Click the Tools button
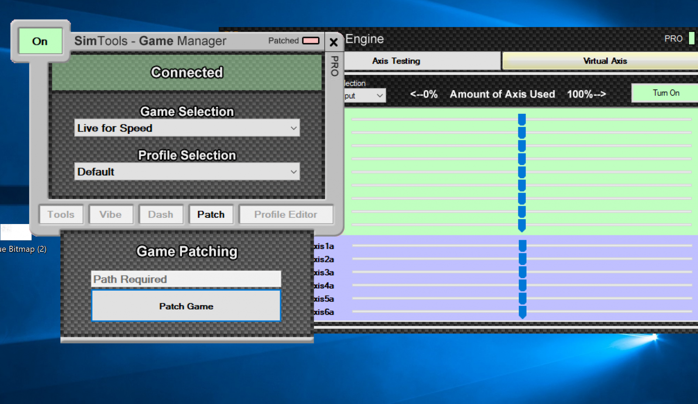Viewport: 698px width, 404px height. [61, 214]
